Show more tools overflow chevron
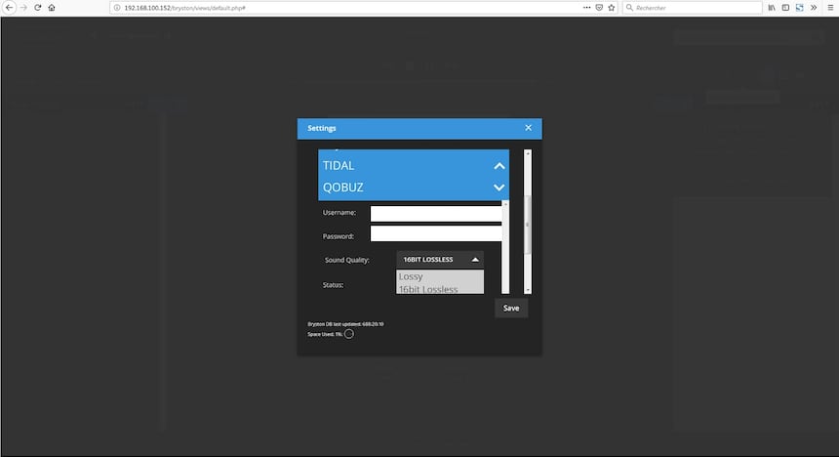 point(814,8)
